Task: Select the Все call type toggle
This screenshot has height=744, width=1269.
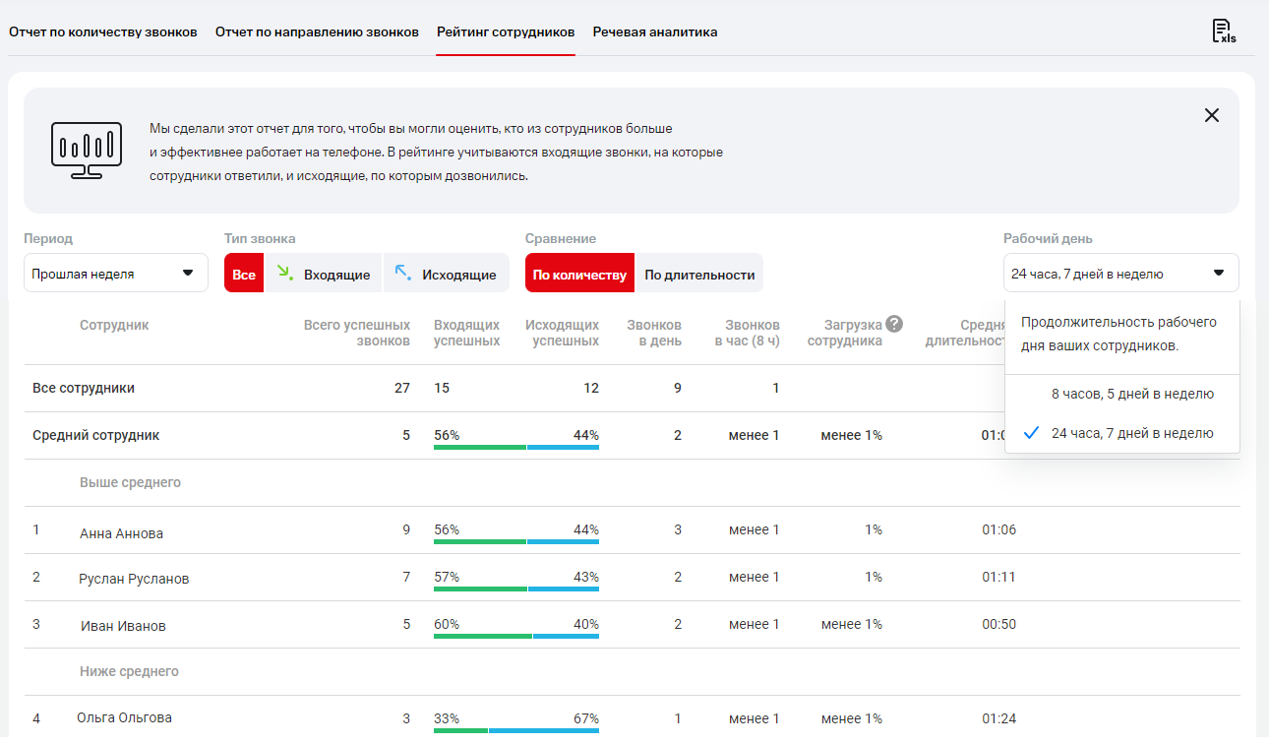Action: (244, 275)
